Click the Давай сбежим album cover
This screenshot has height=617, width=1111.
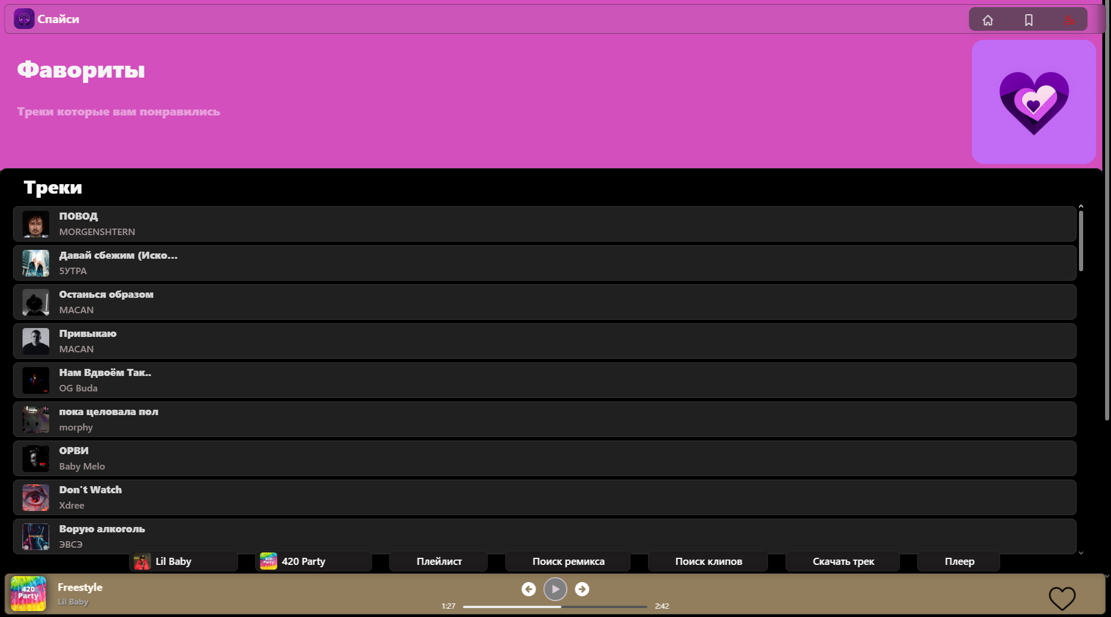pos(36,263)
